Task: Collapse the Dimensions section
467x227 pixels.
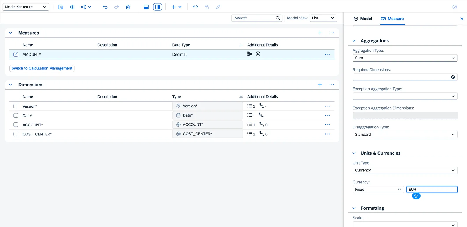Action: pos(11,85)
